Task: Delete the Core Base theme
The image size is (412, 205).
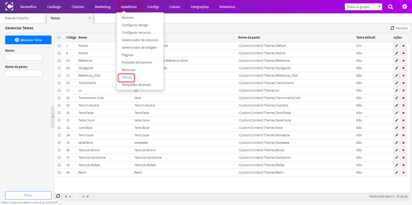Action: tap(404, 128)
